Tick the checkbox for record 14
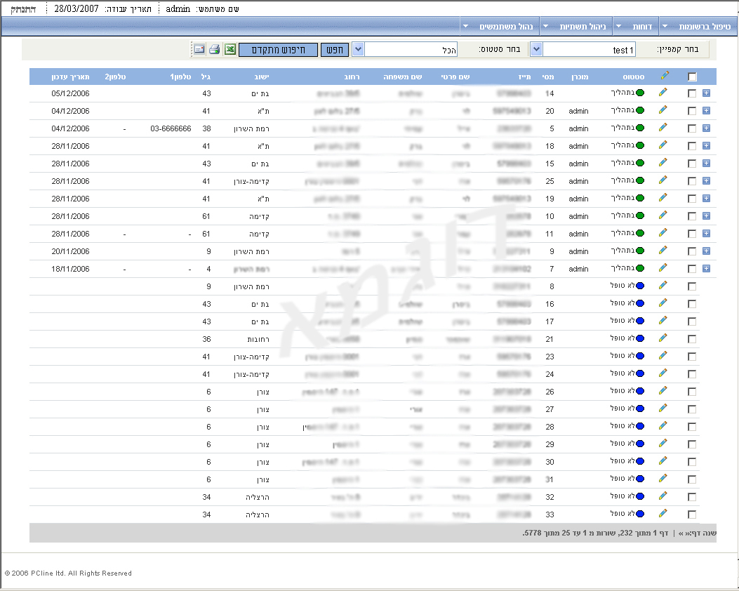 pyautogui.click(x=692, y=93)
